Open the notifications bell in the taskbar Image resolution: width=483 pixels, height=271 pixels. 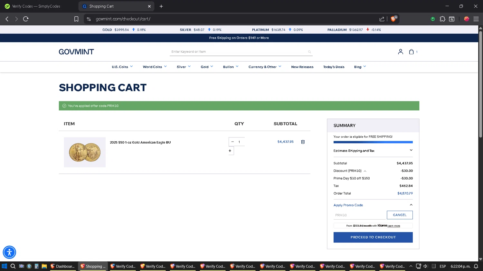[x=476, y=266]
